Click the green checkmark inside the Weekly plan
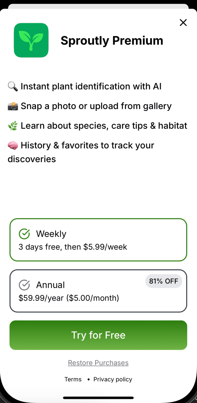This screenshot has width=197, height=403. point(24,234)
